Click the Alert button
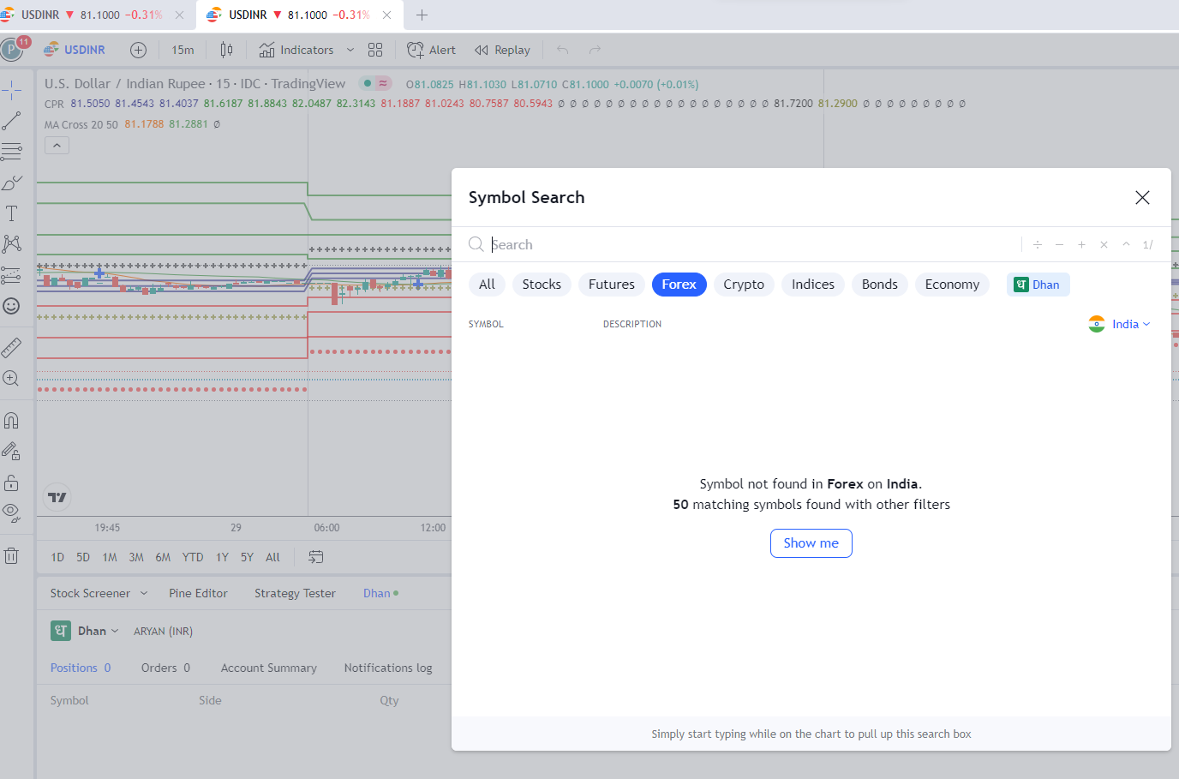The width and height of the screenshot is (1179, 779). (x=432, y=50)
